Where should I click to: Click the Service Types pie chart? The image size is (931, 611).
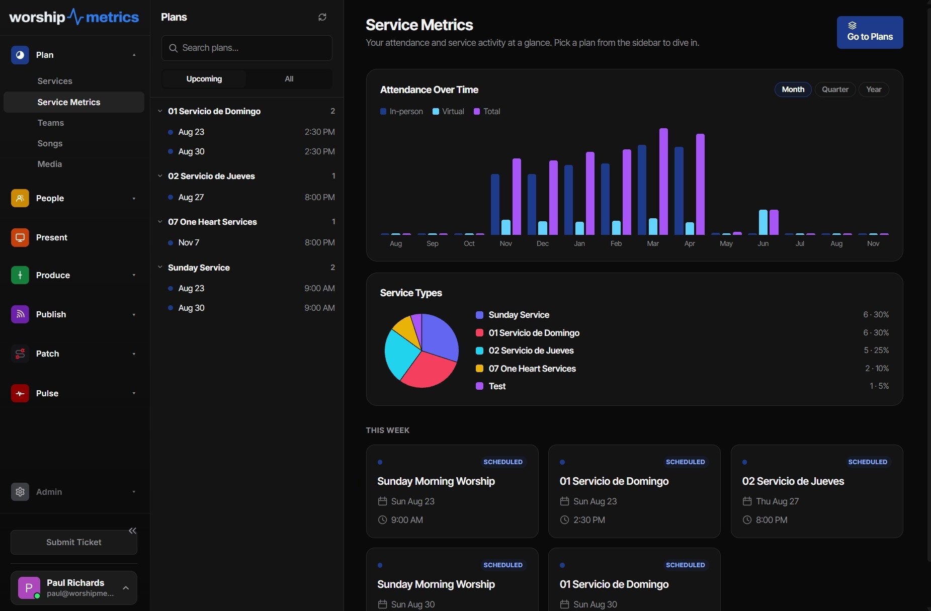[x=421, y=351]
